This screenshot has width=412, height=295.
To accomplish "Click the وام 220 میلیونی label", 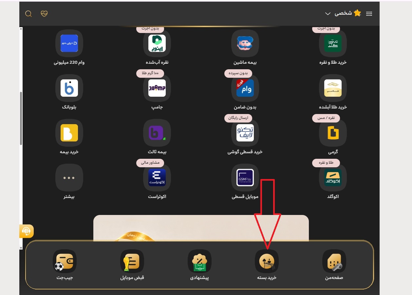I will 69,62.
